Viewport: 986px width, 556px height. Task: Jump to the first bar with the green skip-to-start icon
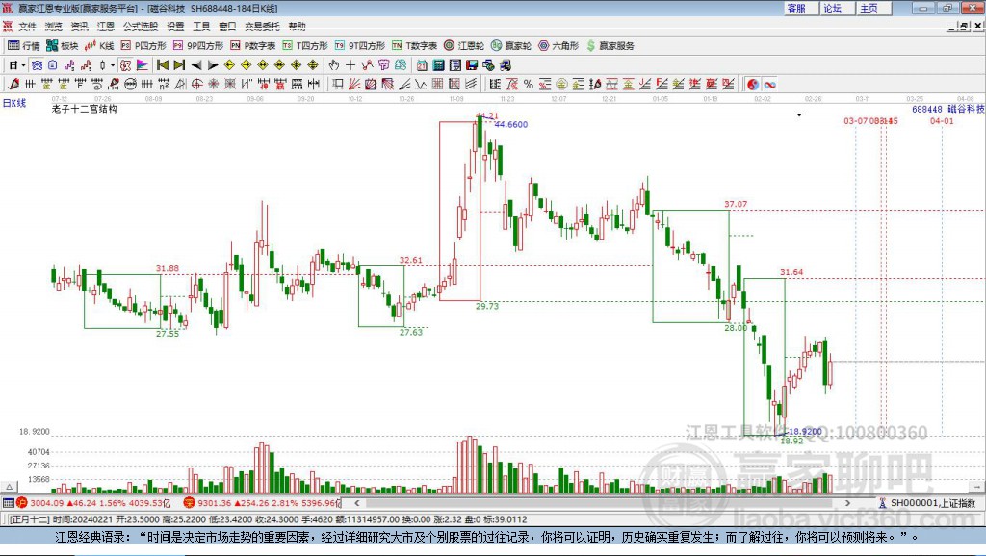[x=162, y=65]
